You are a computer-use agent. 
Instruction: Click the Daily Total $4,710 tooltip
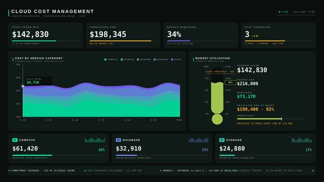pos(38,81)
